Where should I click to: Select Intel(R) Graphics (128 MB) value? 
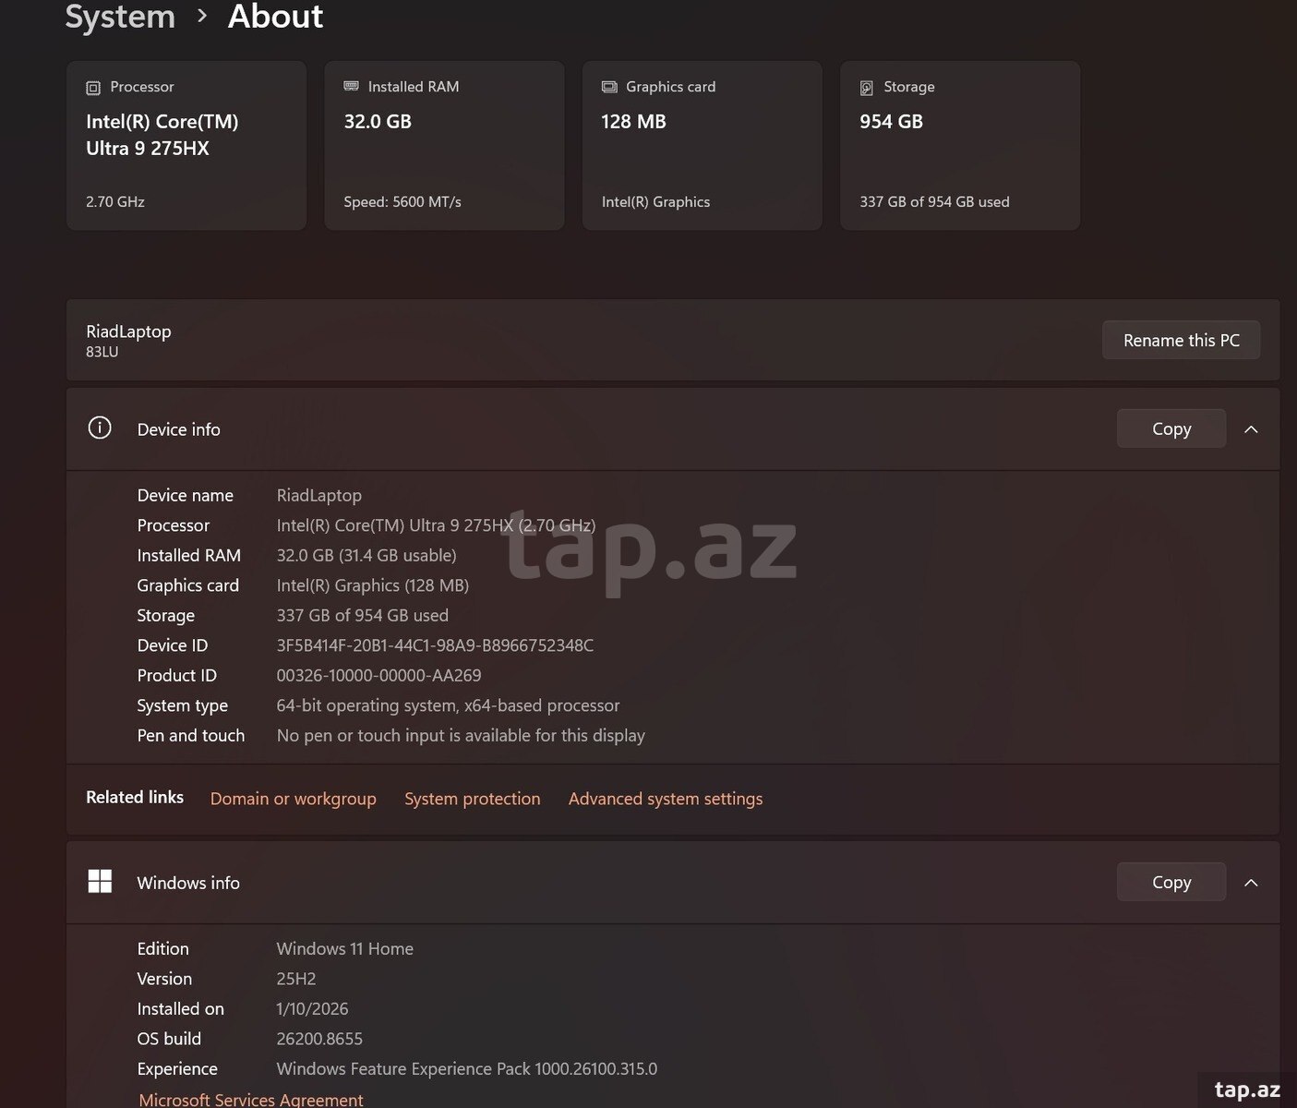[x=372, y=585]
